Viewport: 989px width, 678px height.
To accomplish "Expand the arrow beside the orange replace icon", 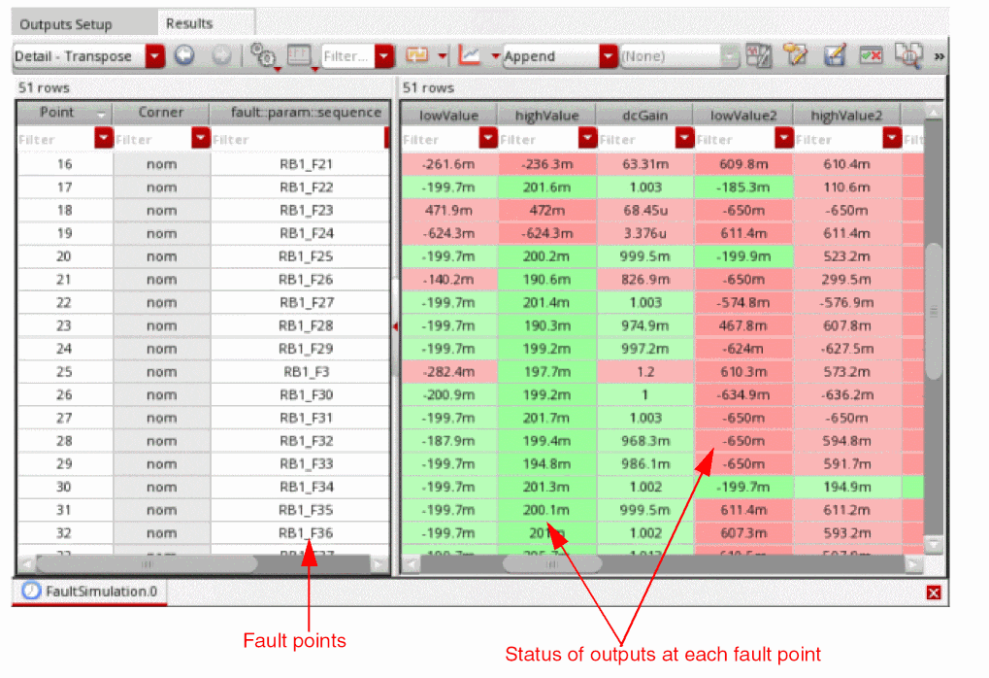I will coord(443,56).
